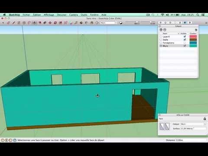This screenshot has height=156, width=208.
Task: Open the Caméra menu
Action: click(x=74, y=15)
